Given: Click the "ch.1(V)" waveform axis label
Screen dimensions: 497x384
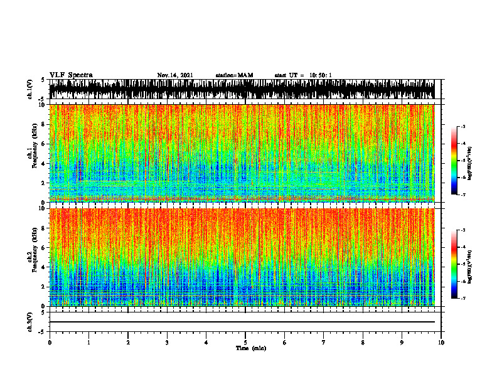Looking at the screenshot, I should pos(30,89).
